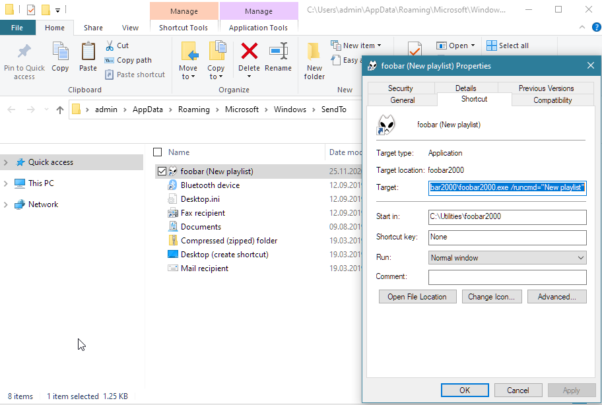Click the Copy icon in Clipboard group

click(x=60, y=52)
